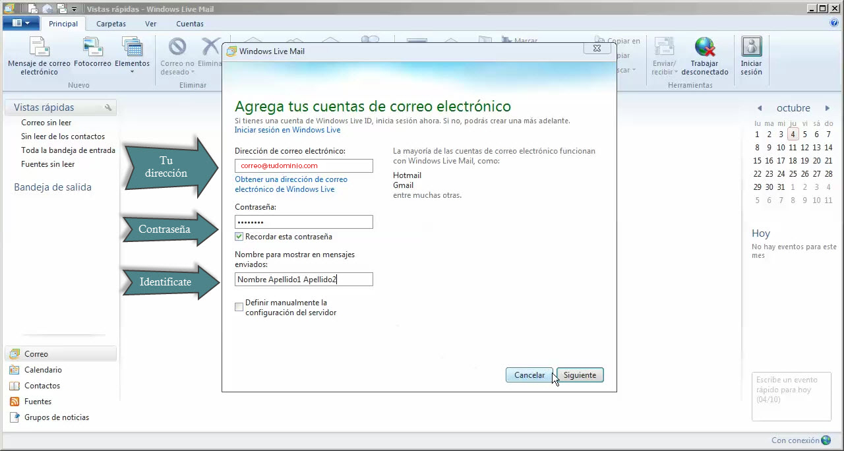Click the Con conexión status globe icon
Image resolution: width=844 pixels, height=451 pixels.
click(x=826, y=440)
